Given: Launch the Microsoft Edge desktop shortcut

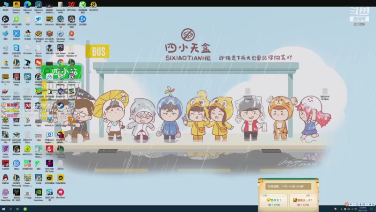Looking at the screenshot, I should [x=27, y=5].
